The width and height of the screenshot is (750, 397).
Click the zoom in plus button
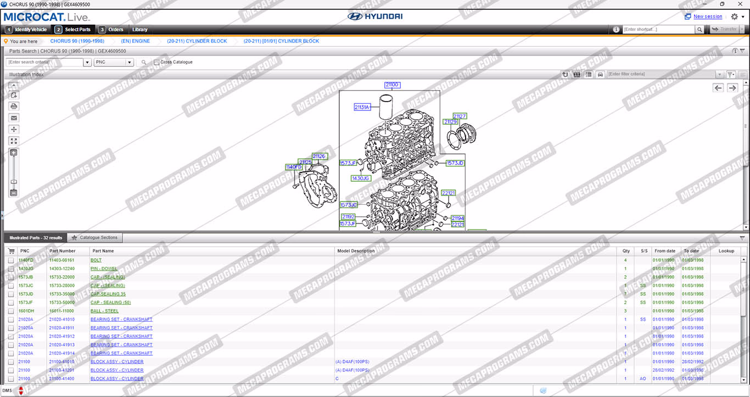point(14,153)
